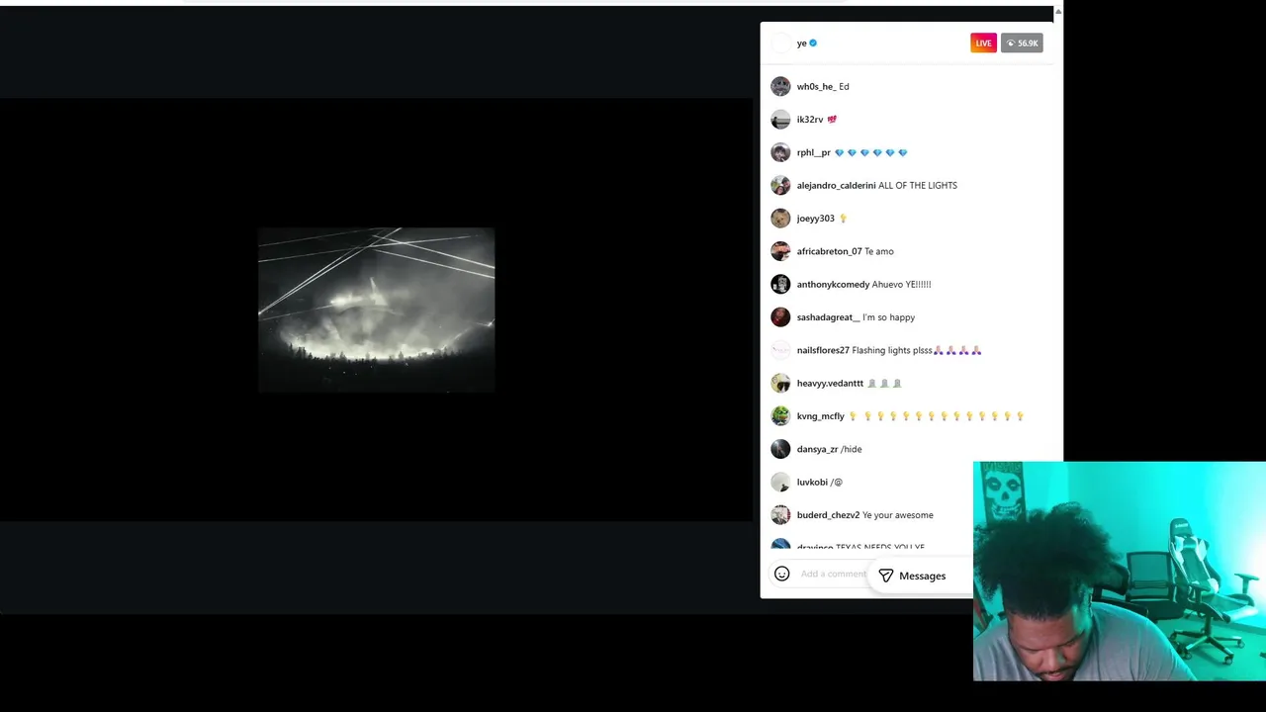
Task: Click the red LIVE badge
Action: pyautogui.click(x=983, y=44)
